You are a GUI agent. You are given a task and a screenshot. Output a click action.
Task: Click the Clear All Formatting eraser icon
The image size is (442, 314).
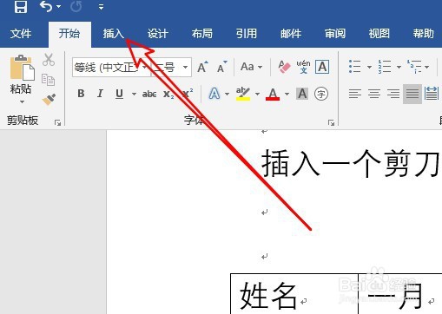click(x=284, y=67)
